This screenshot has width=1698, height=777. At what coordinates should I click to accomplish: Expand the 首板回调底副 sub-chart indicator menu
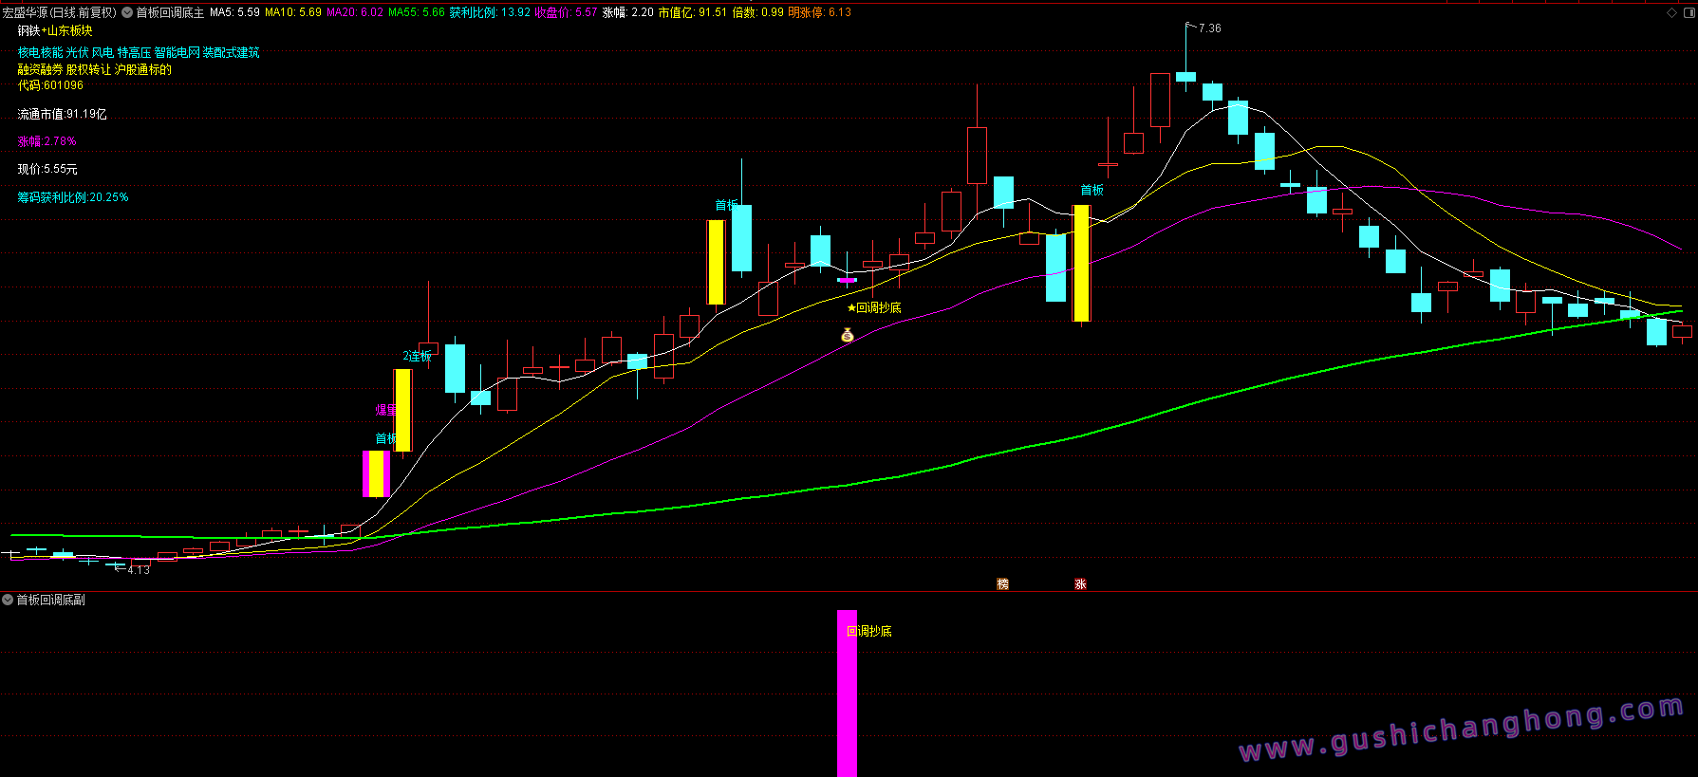click(x=8, y=600)
